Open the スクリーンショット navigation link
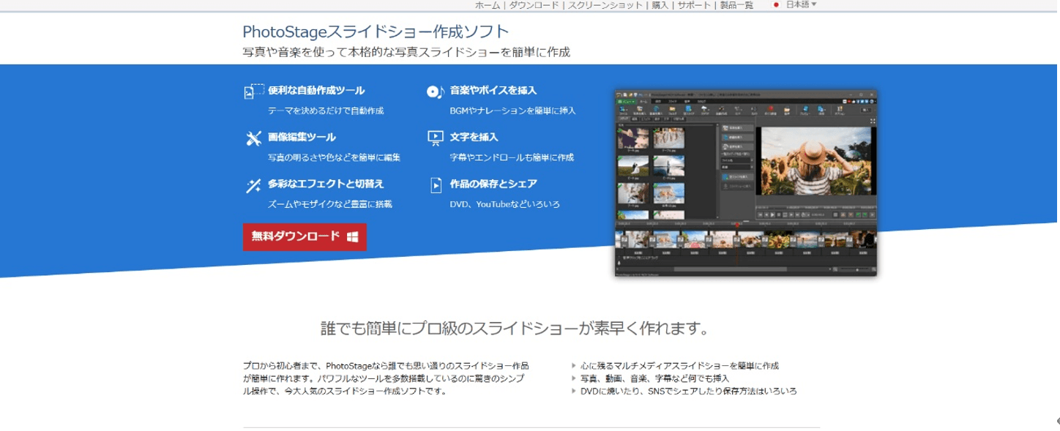The image size is (1060, 431). tap(605, 5)
